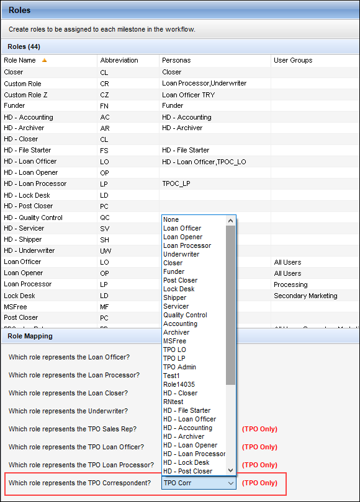Viewport: 360px width, 502px height.
Task: Select the HD - Servicer role row
Action: tap(180, 228)
